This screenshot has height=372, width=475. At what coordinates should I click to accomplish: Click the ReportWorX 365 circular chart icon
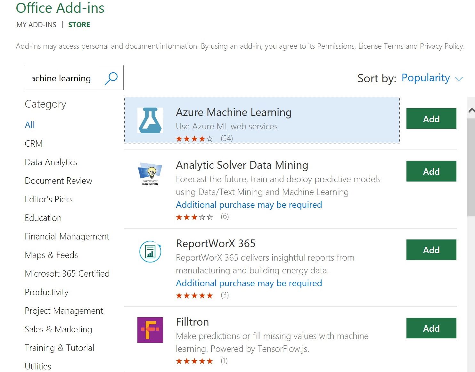[150, 252]
